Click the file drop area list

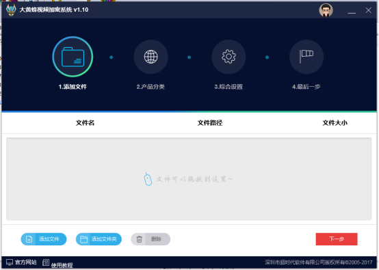(189, 179)
